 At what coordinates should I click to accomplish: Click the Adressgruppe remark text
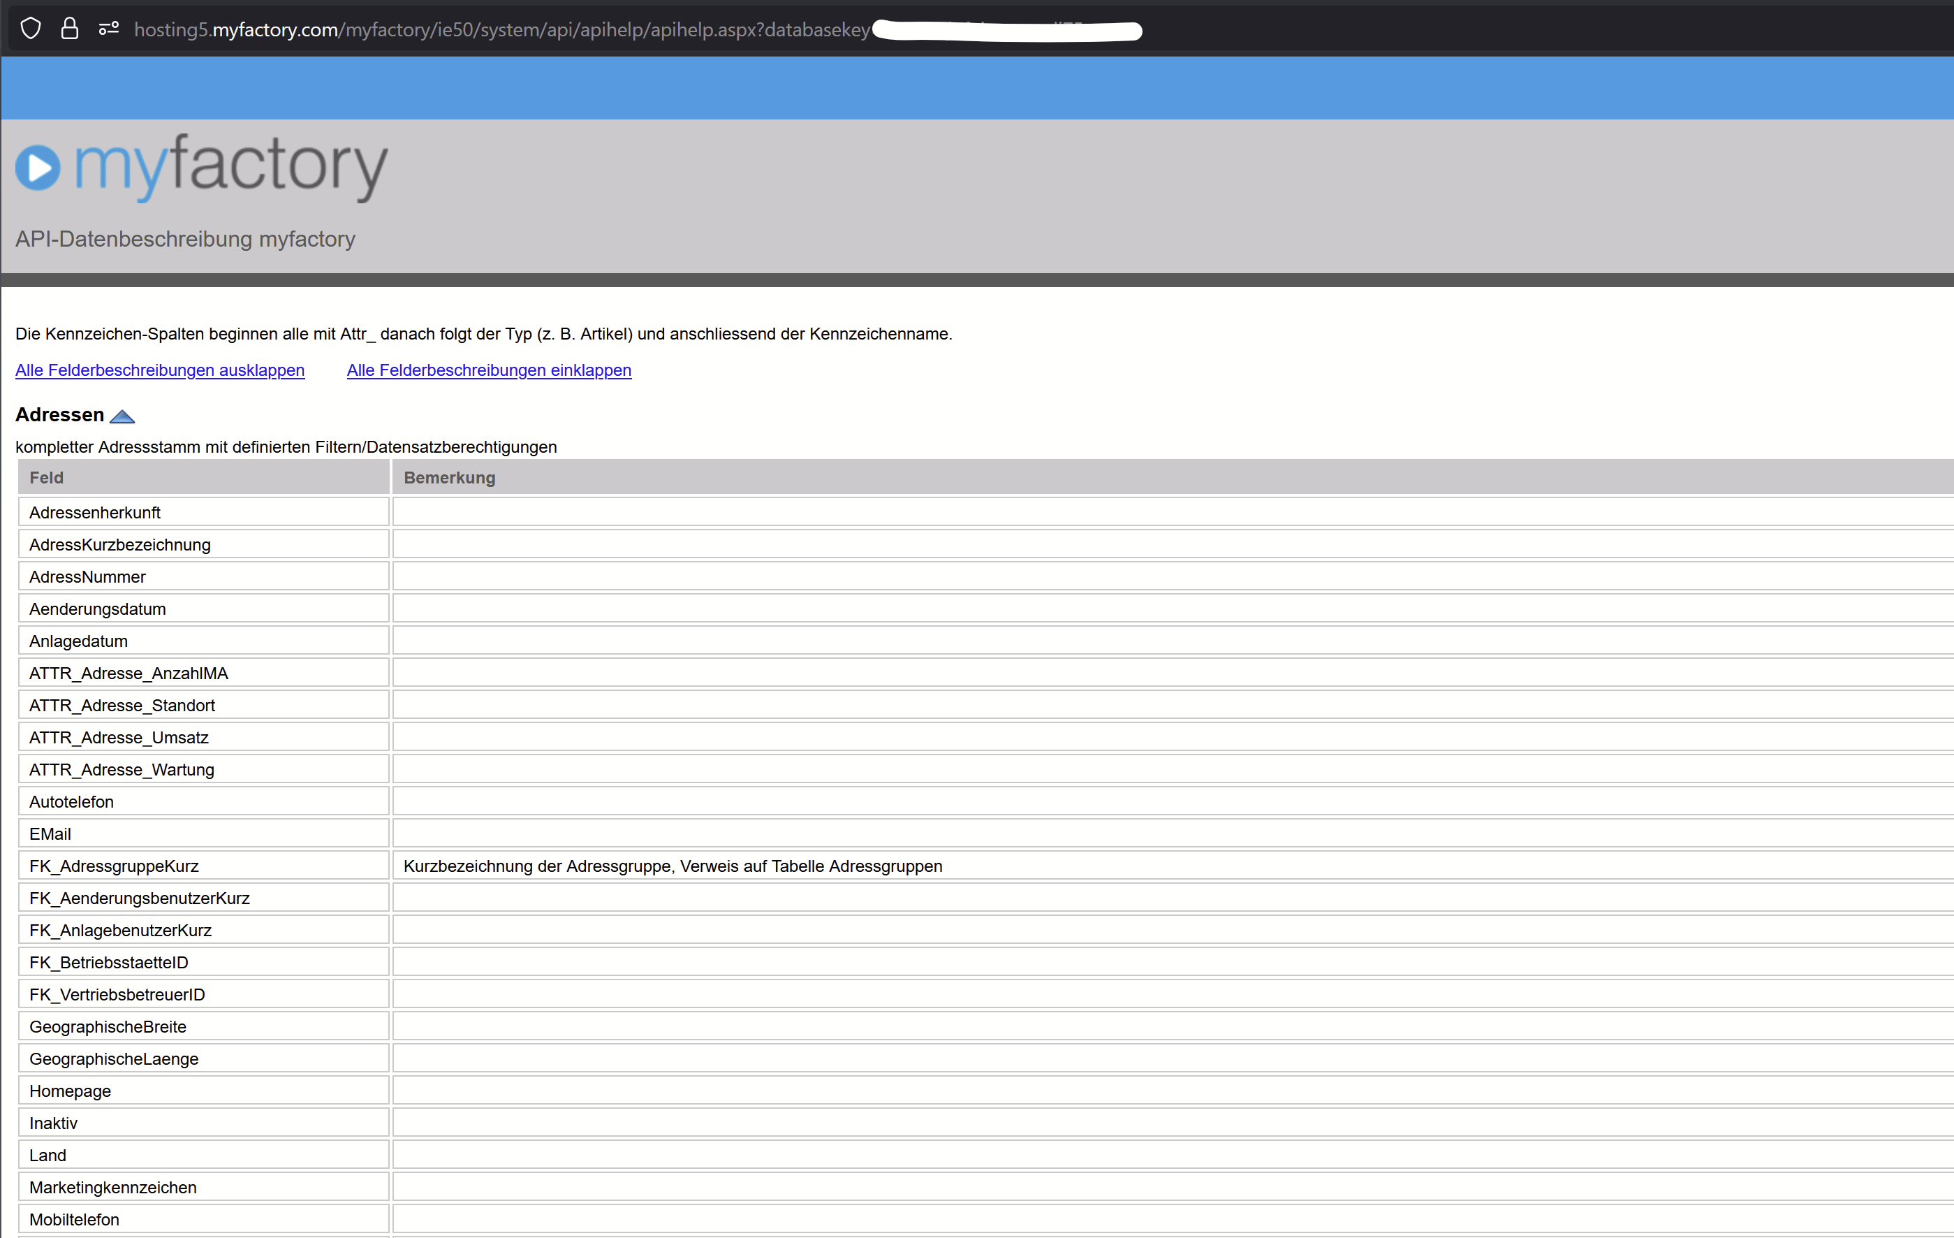[x=672, y=866]
